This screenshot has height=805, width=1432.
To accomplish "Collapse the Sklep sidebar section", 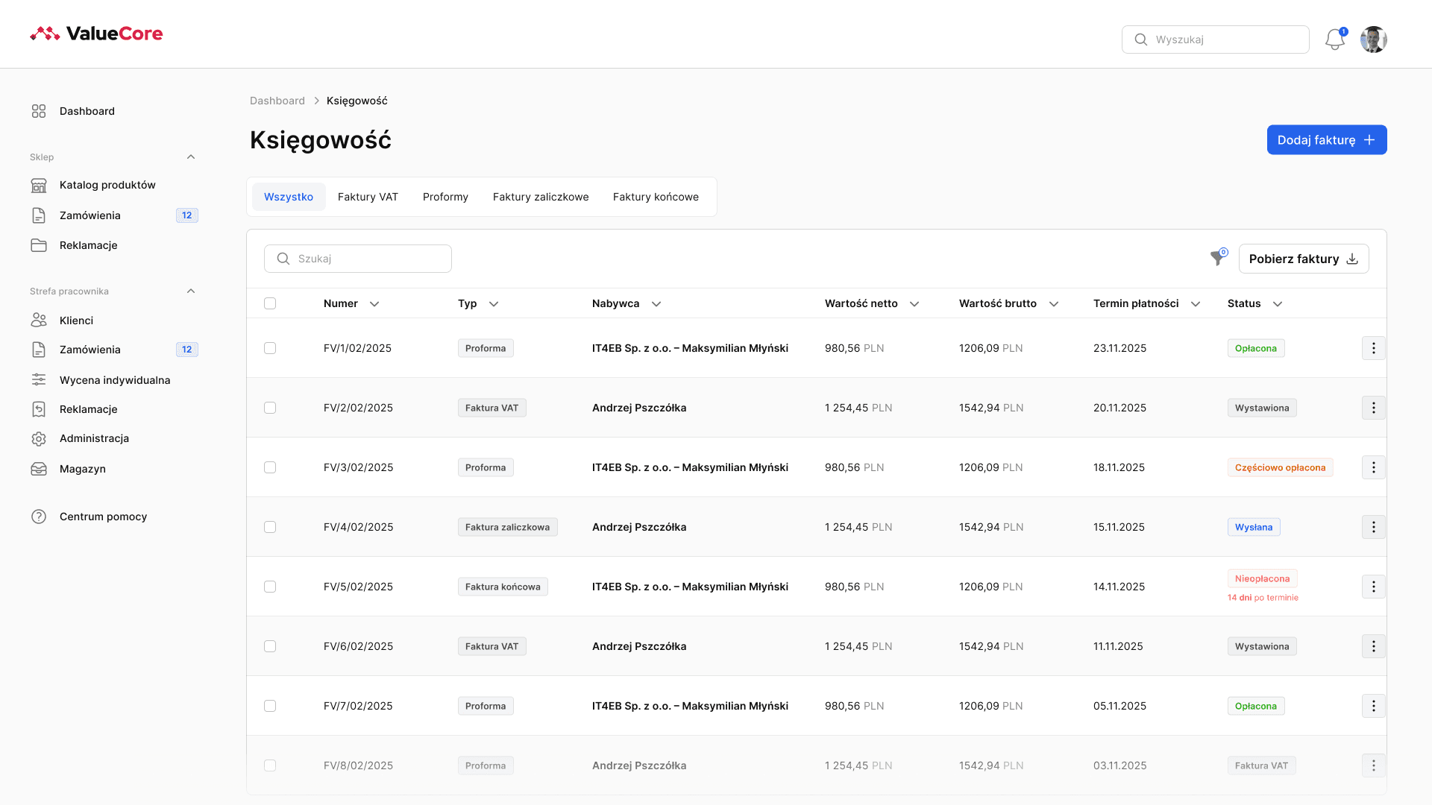I will click(x=191, y=157).
